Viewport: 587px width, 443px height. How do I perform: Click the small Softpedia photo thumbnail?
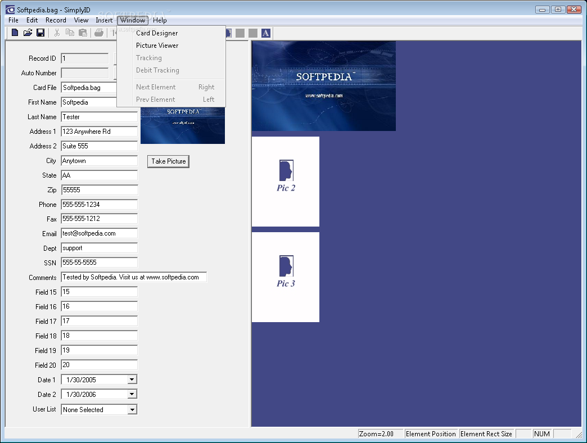pos(183,126)
